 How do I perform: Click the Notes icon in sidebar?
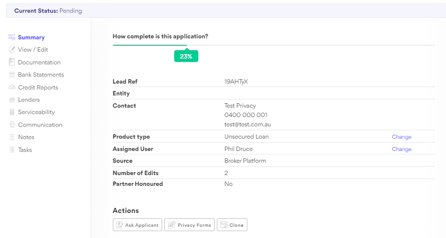pos(12,137)
